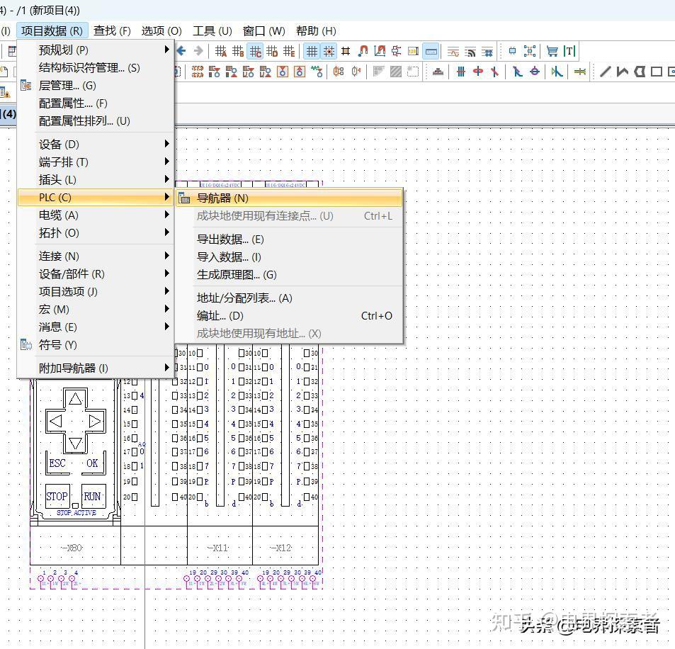Expand the 电缆 (A) submenu
675x649 pixels.
point(57,215)
